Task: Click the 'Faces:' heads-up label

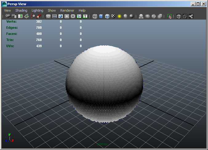Action: click(12, 34)
